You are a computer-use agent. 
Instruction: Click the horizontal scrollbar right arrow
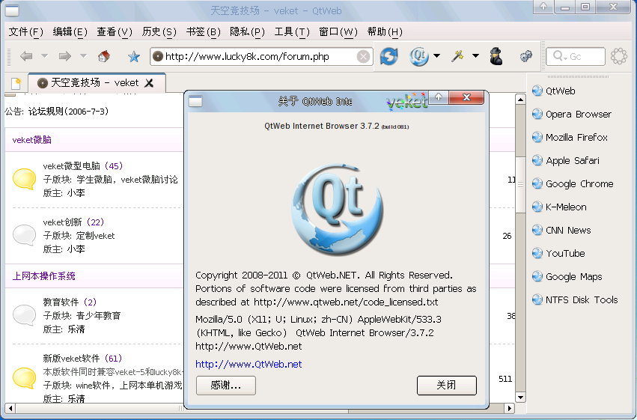tap(510, 408)
